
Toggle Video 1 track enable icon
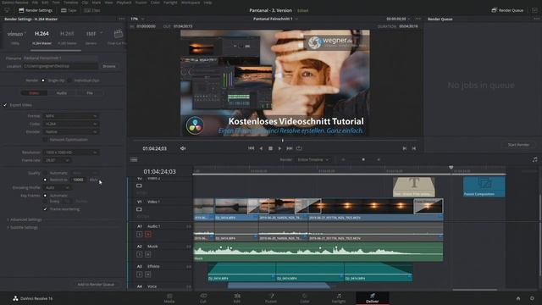coord(139,209)
